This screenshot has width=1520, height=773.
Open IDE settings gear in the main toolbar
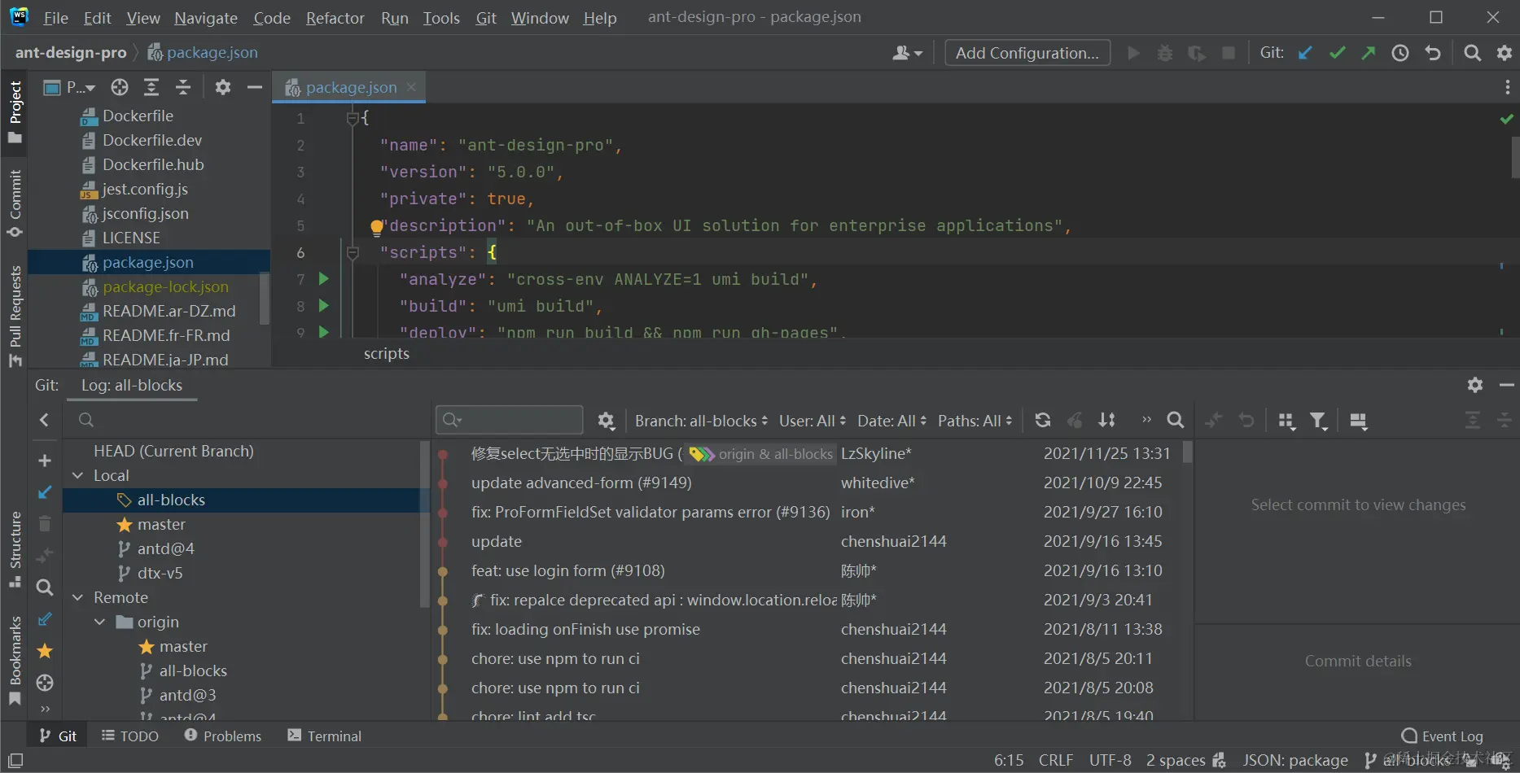(1505, 53)
